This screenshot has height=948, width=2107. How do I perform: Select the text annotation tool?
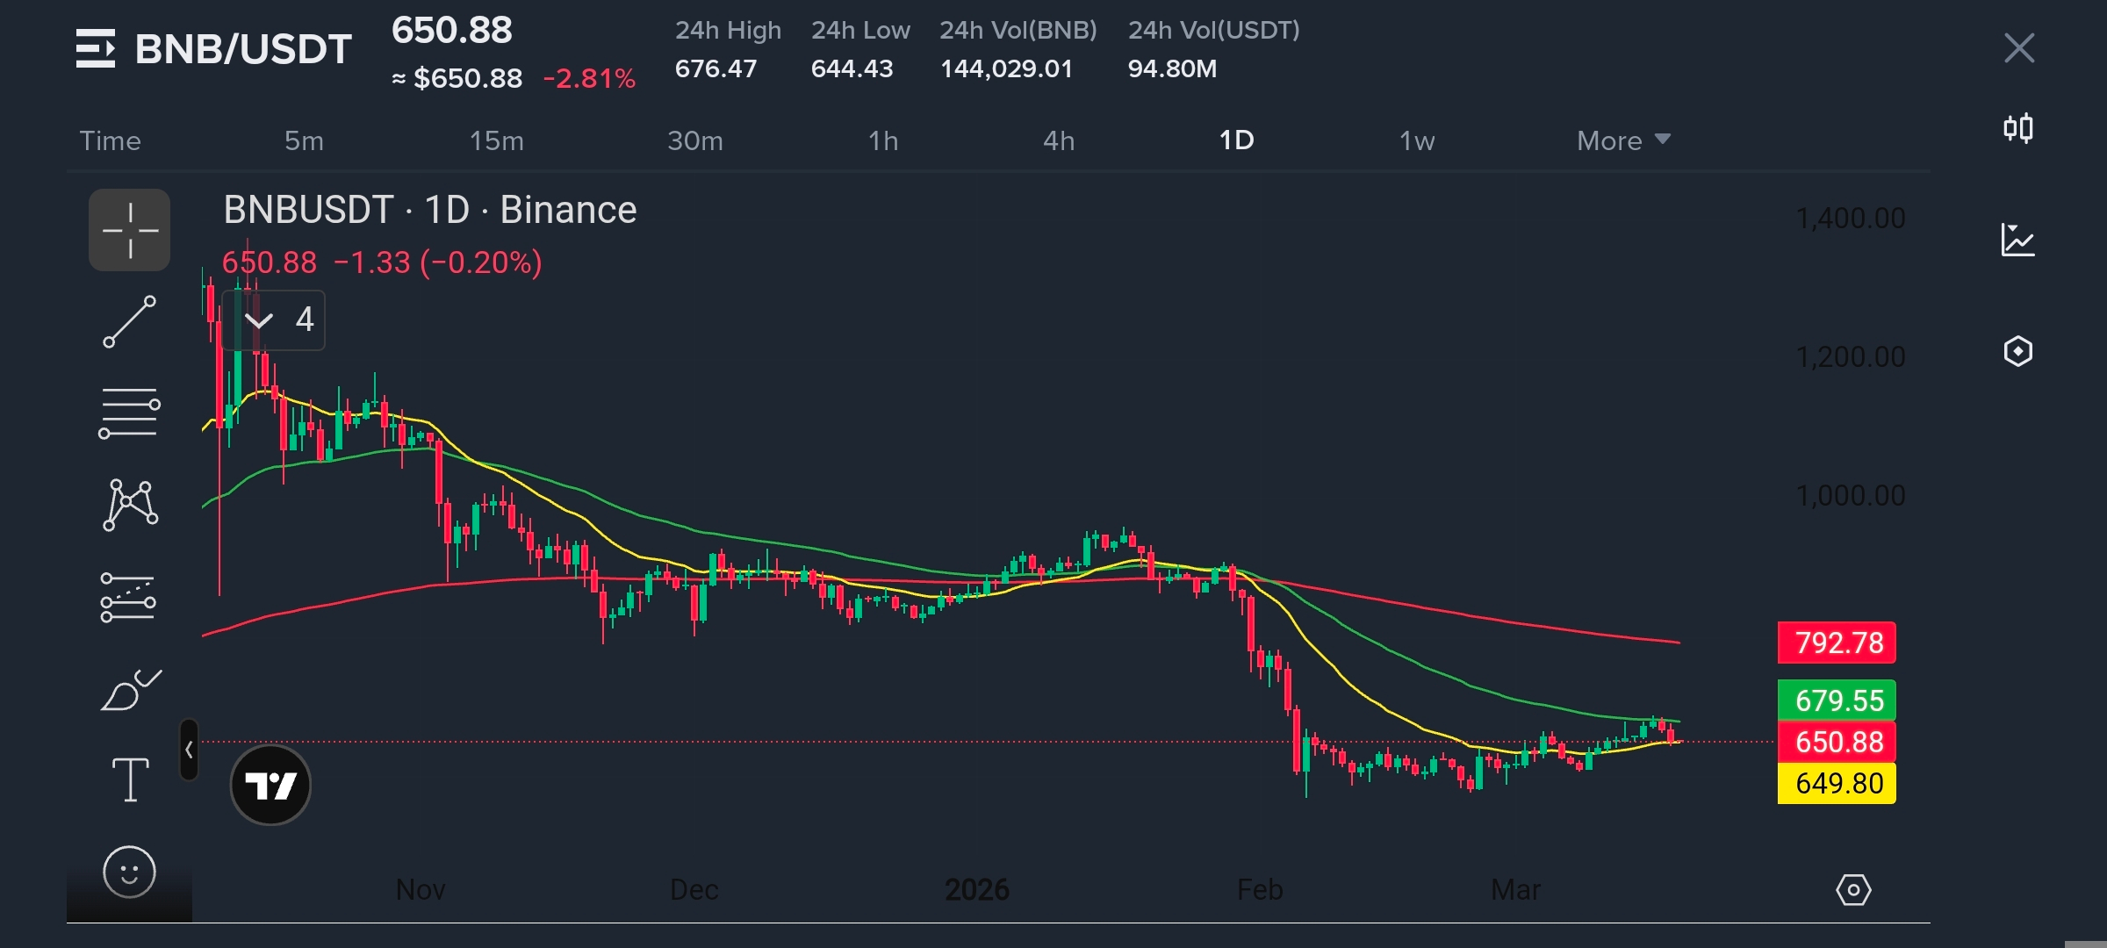pyautogui.click(x=130, y=779)
